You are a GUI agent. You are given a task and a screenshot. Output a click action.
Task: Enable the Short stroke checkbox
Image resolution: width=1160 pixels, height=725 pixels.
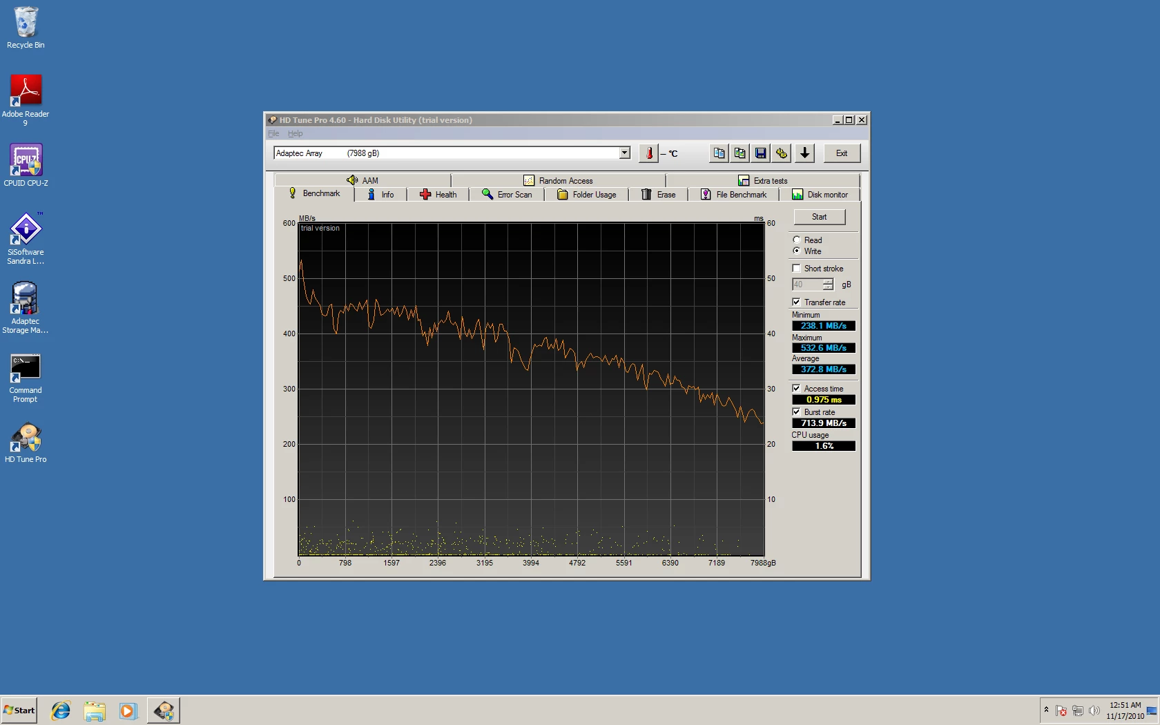pyautogui.click(x=797, y=269)
